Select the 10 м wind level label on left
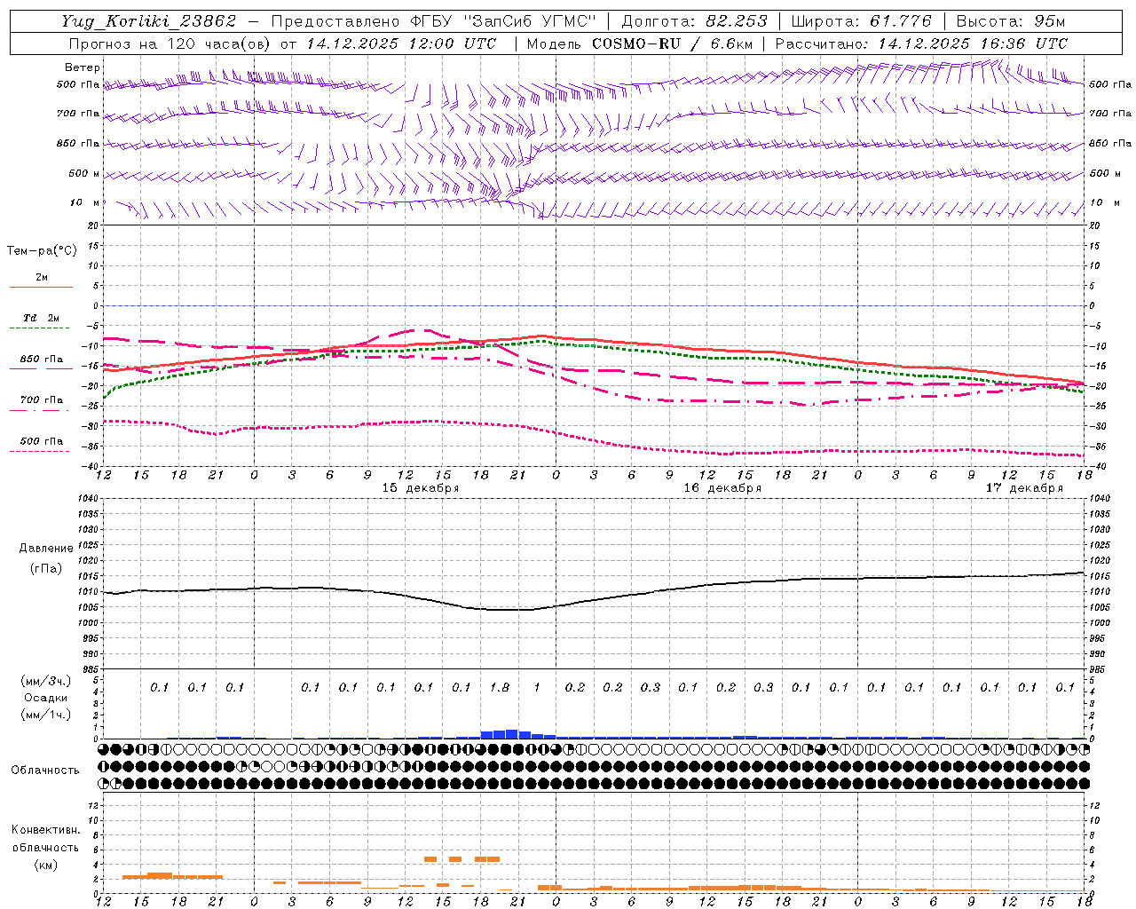 tap(85, 202)
